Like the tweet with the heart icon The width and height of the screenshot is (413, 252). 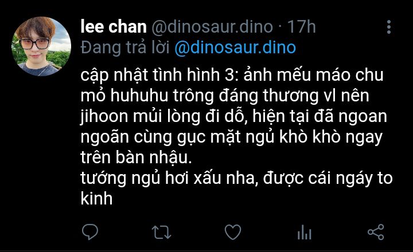click(233, 232)
